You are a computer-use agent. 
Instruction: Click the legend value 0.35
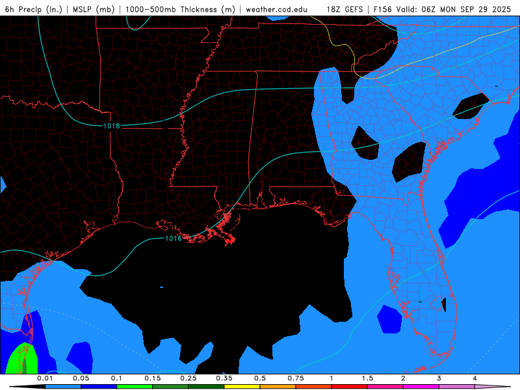click(224, 378)
